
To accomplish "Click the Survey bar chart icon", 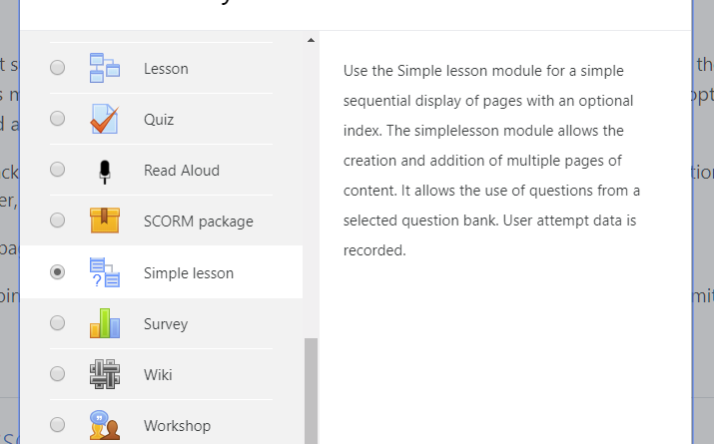I will coord(105,323).
